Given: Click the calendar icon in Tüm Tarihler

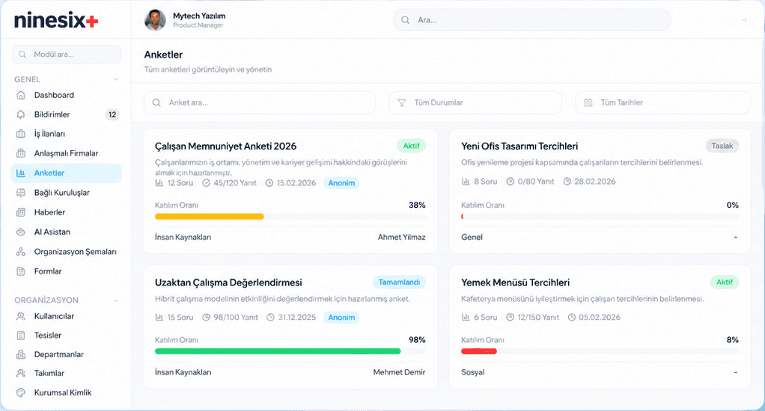Looking at the screenshot, I should [x=588, y=103].
